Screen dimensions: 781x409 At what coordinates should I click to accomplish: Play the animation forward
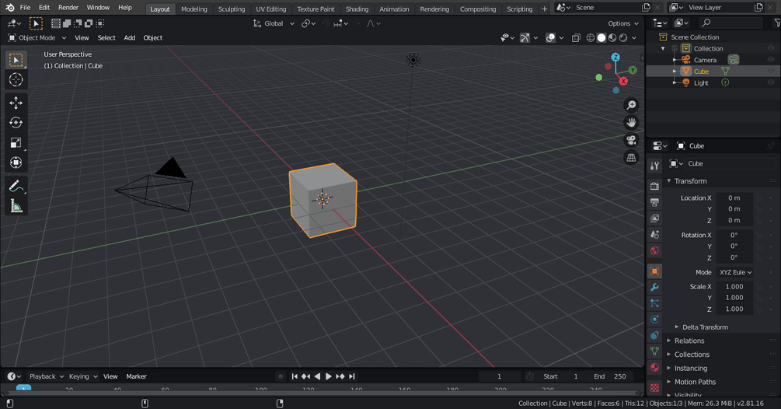329,376
